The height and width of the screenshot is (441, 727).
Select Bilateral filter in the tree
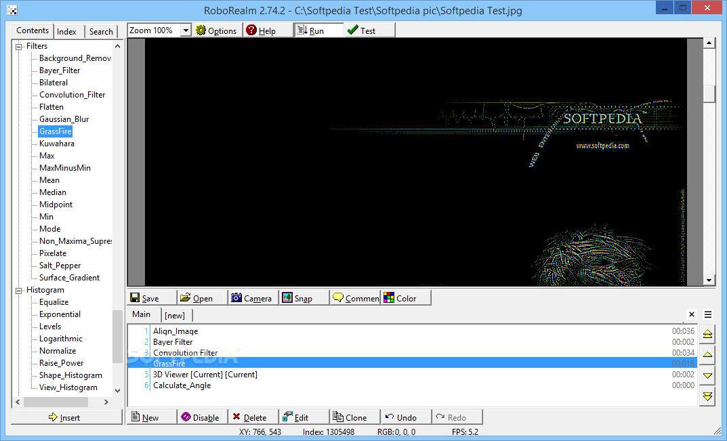(x=54, y=83)
